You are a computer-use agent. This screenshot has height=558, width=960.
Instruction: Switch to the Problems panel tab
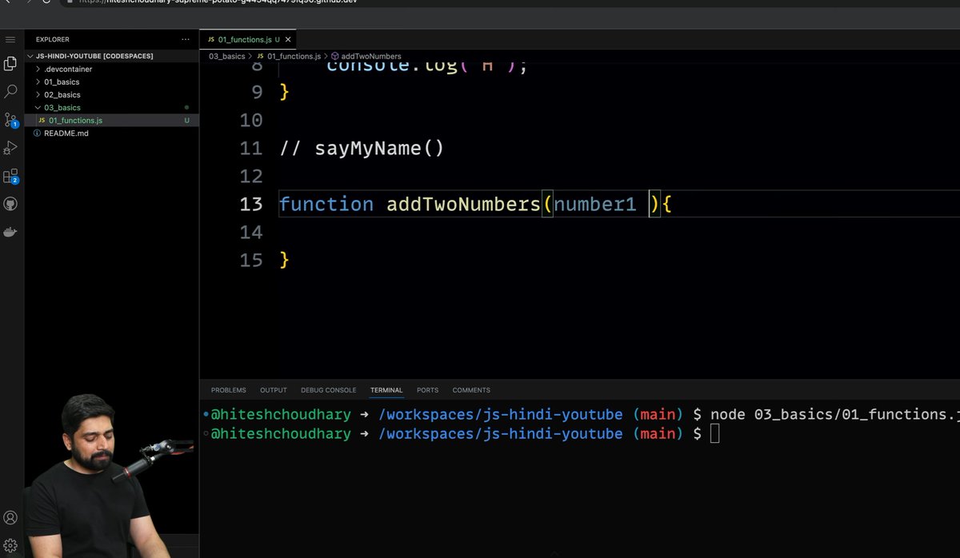pyautogui.click(x=228, y=390)
